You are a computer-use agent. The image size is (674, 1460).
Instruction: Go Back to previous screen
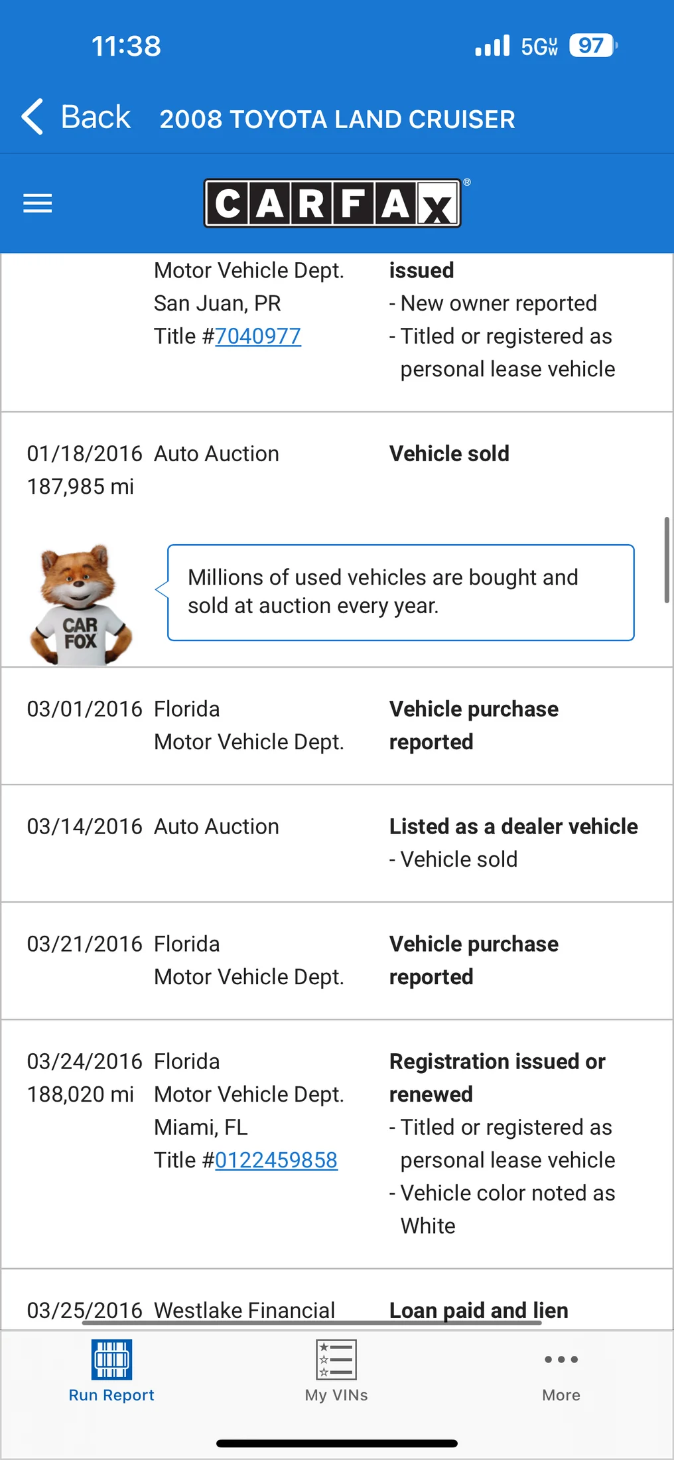[x=76, y=117]
